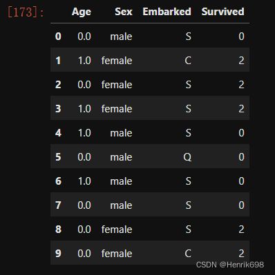
Task: Click row index 9
Action: (58, 254)
